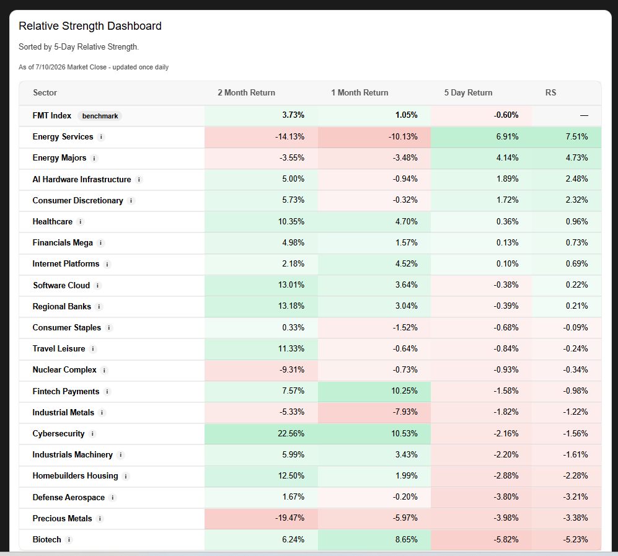
Task: Click the Cybersecurity sector name
Action: pos(58,433)
